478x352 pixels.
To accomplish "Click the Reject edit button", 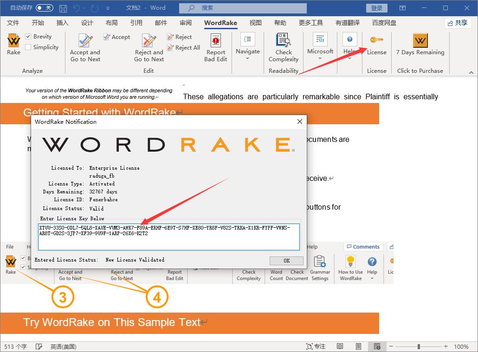I will pyautogui.click(x=179, y=37).
